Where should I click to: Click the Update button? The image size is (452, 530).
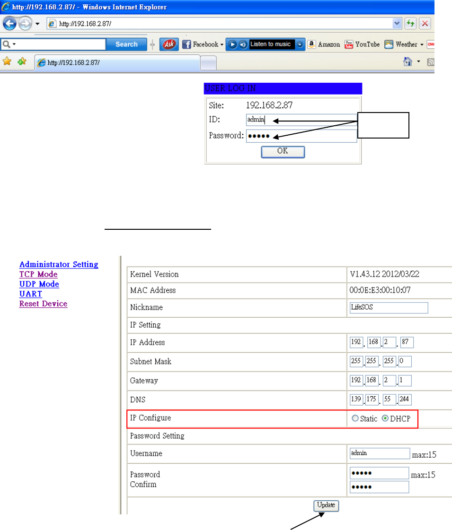pos(326,505)
